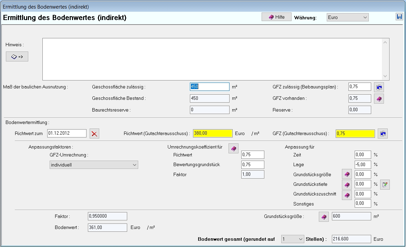Open the Währung Euro dropdown

click(347, 17)
